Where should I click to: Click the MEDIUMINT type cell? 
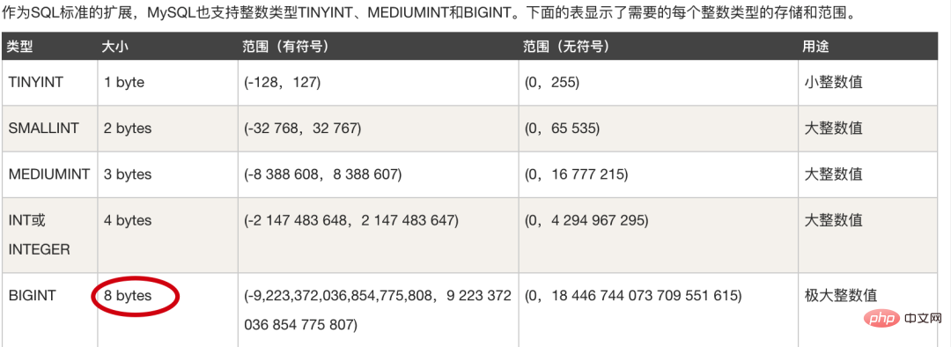click(x=49, y=174)
